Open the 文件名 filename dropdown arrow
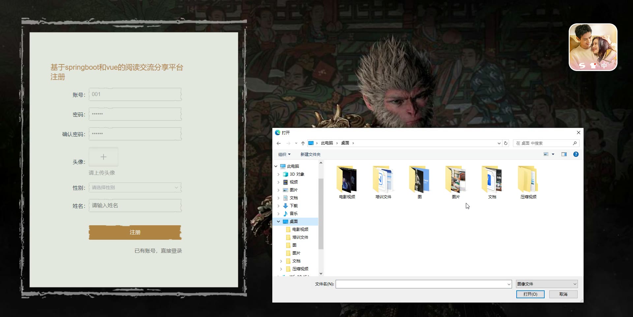Image resolution: width=633 pixels, height=317 pixels. (x=509, y=284)
